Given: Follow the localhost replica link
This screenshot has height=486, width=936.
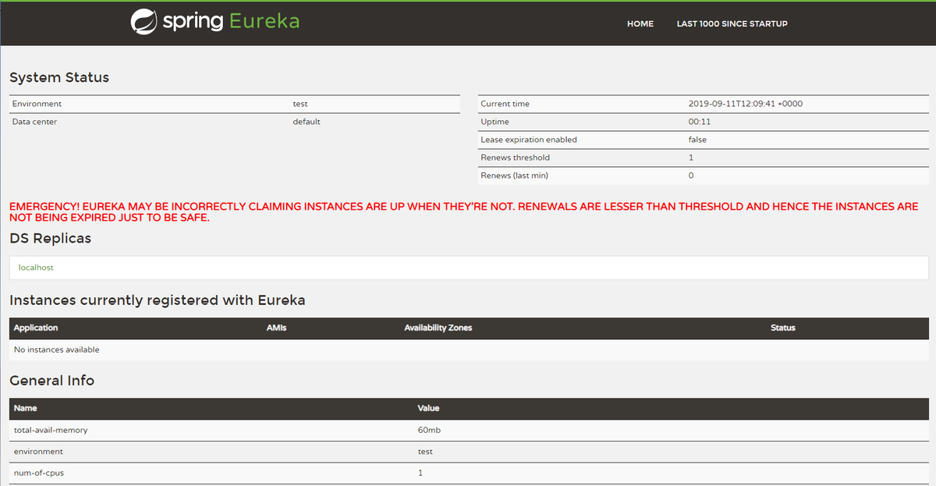Looking at the screenshot, I should (36, 267).
